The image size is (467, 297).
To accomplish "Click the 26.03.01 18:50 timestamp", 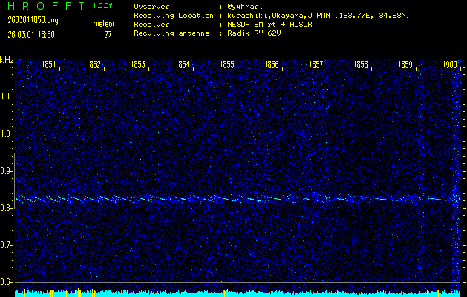I will [31, 34].
